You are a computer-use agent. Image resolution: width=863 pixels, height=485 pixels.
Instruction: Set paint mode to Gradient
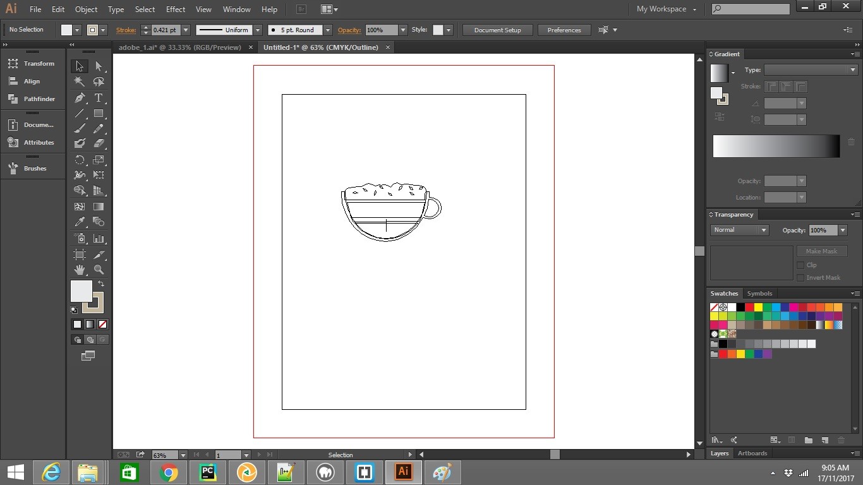90,324
